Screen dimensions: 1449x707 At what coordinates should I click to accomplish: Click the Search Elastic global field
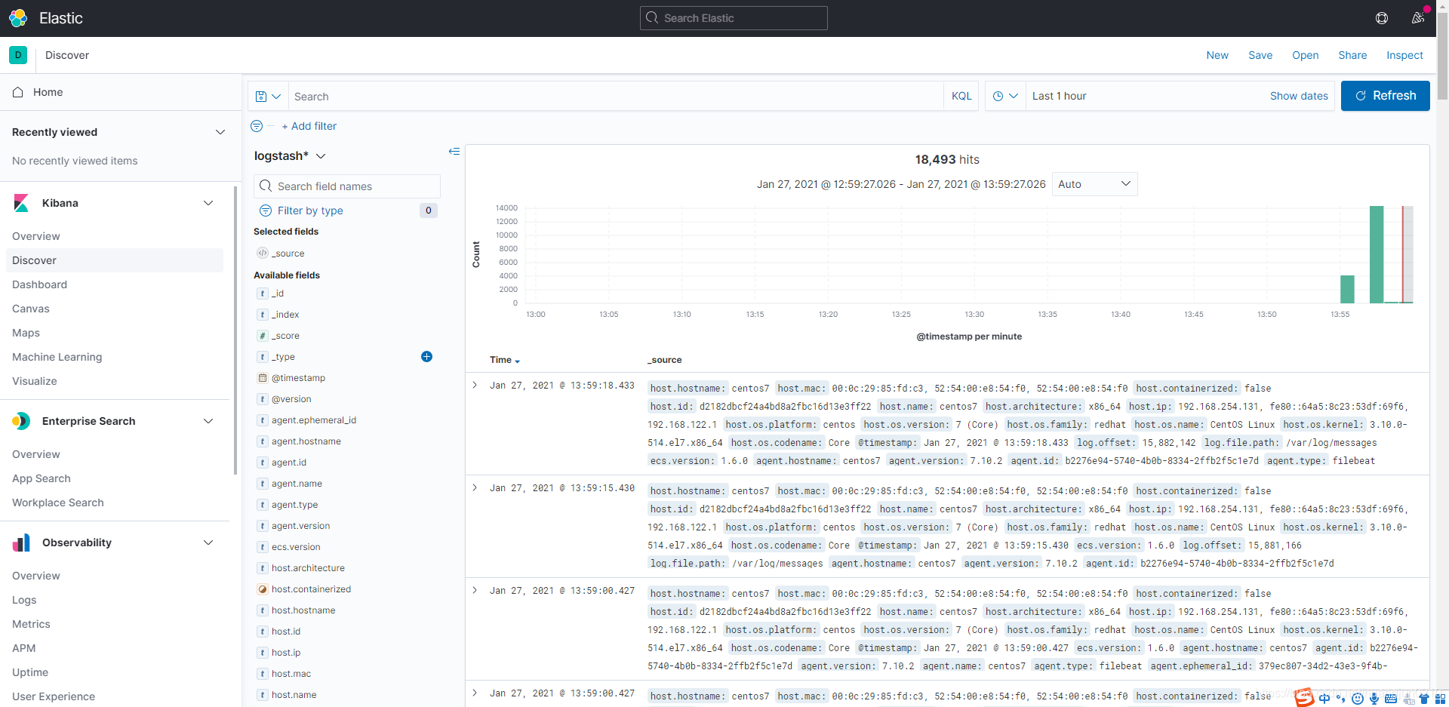pyautogui.click(x=734, y=18)
